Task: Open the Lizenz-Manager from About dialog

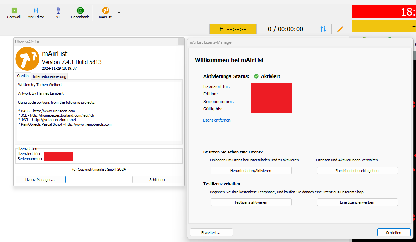Action: click(40, 180)
